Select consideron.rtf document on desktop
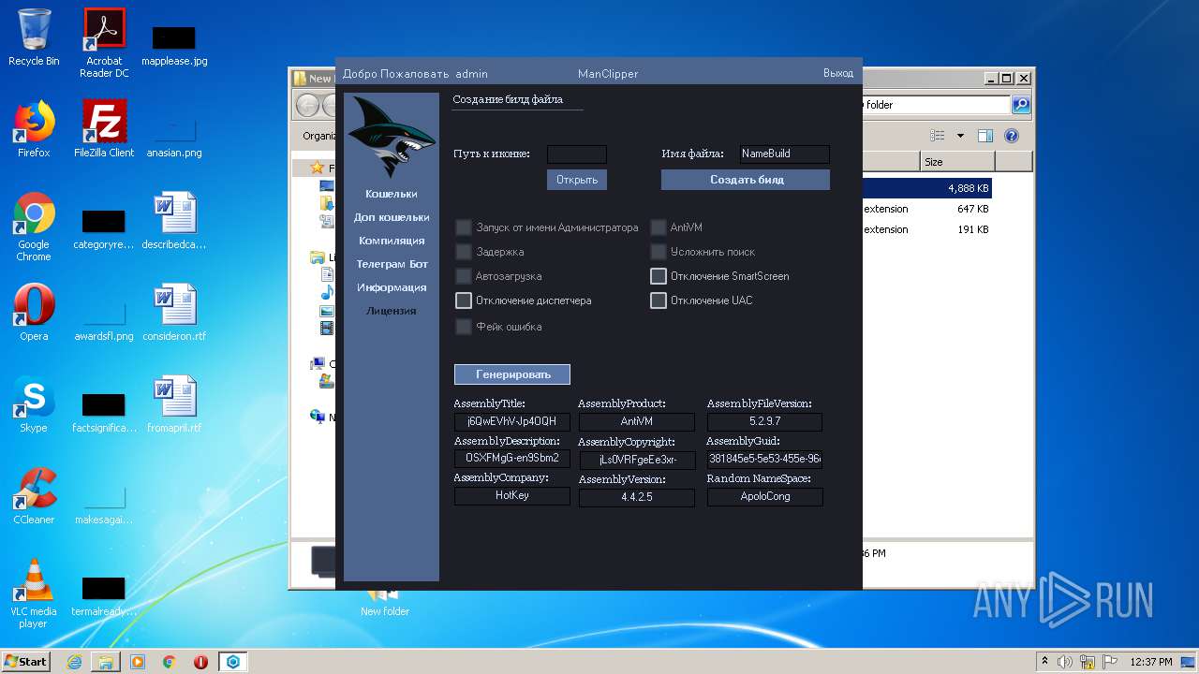 (174, 313)
